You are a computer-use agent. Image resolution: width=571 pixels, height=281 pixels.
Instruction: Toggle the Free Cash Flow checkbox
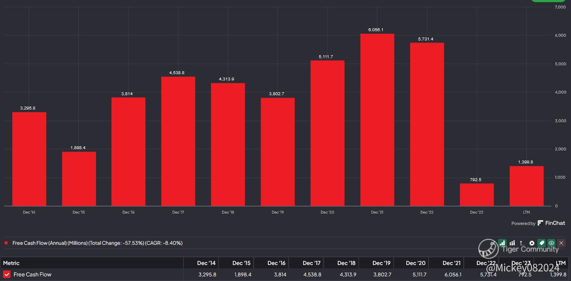(x=7, y=274)
